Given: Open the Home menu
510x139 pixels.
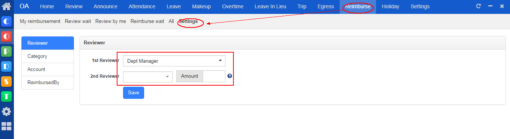Looking at the screenshot, I should coord(47,6).
